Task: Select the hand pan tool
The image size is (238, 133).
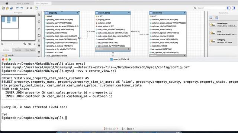Action: 39,21
